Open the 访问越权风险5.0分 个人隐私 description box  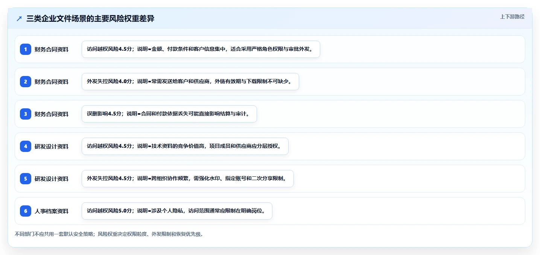tap(177, 211)
